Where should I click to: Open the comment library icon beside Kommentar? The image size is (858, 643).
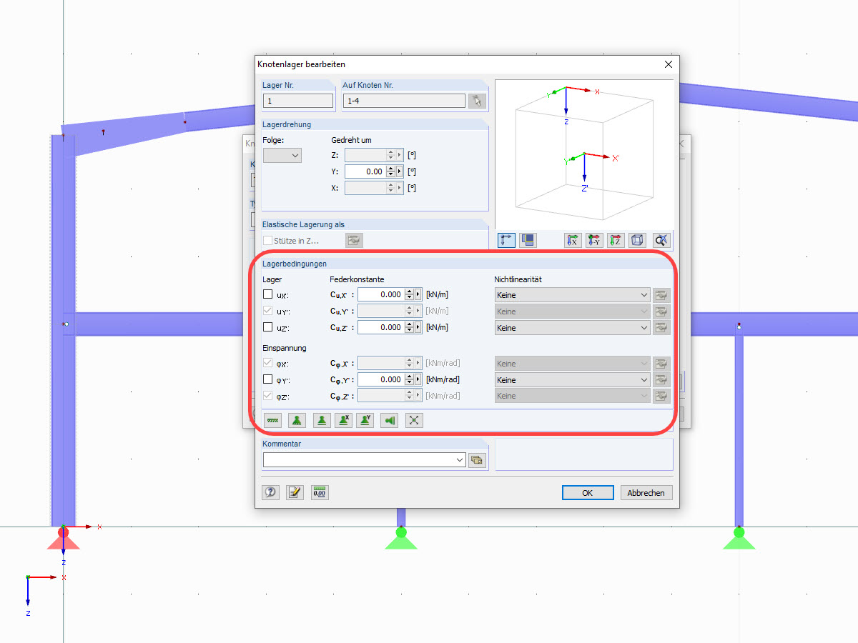[x=477, y=461]
